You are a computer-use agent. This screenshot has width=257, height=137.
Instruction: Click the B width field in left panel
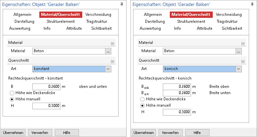(x=46, y=87)
